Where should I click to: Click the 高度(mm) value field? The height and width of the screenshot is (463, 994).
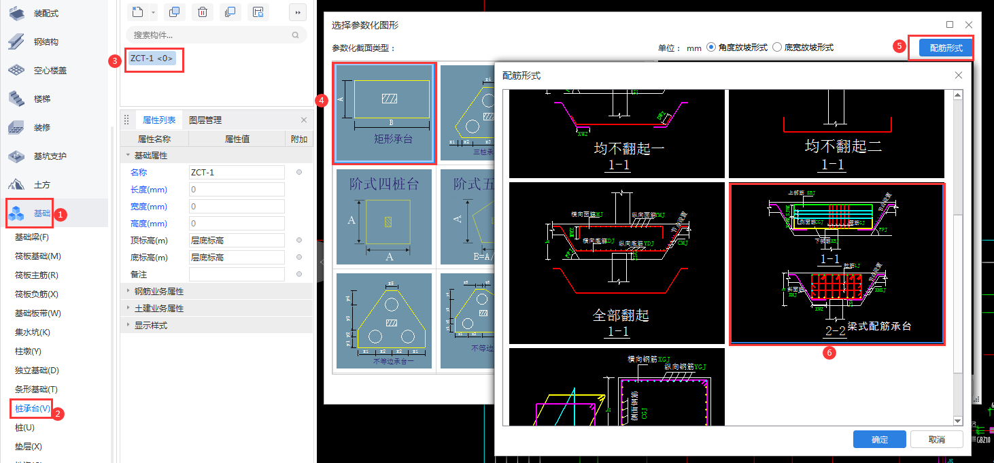click(237, 224)
